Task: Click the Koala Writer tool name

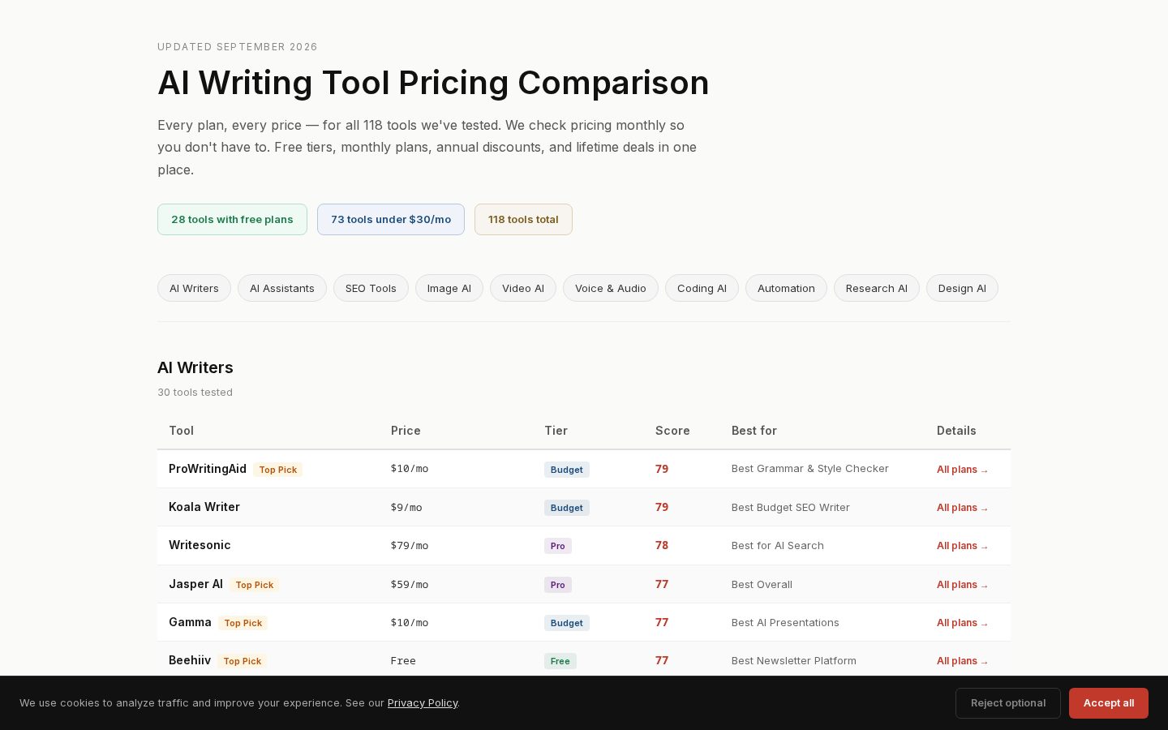Action: pos(204,507)
